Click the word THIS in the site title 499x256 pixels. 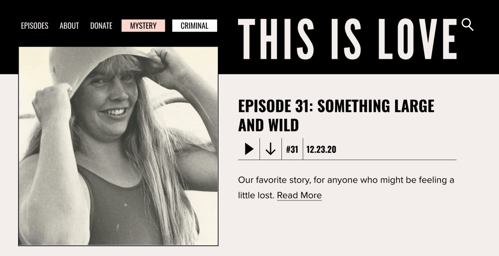coord(276,39)
